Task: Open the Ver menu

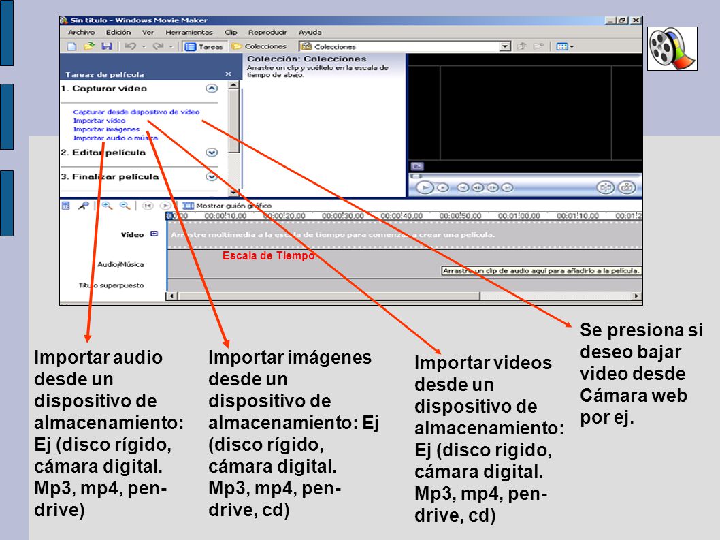Action: tap(148, 32)
